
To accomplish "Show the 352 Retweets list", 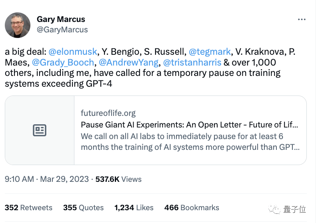I will pos(28,208).
